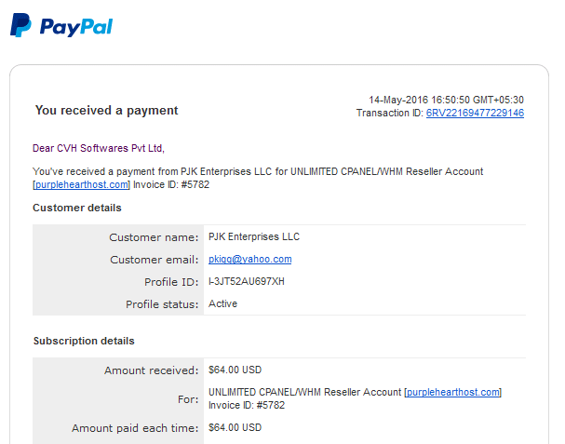This screenshot has width=565, height=444.
Task: Click the PayPal logo icon
Action: tap(20, 25)
